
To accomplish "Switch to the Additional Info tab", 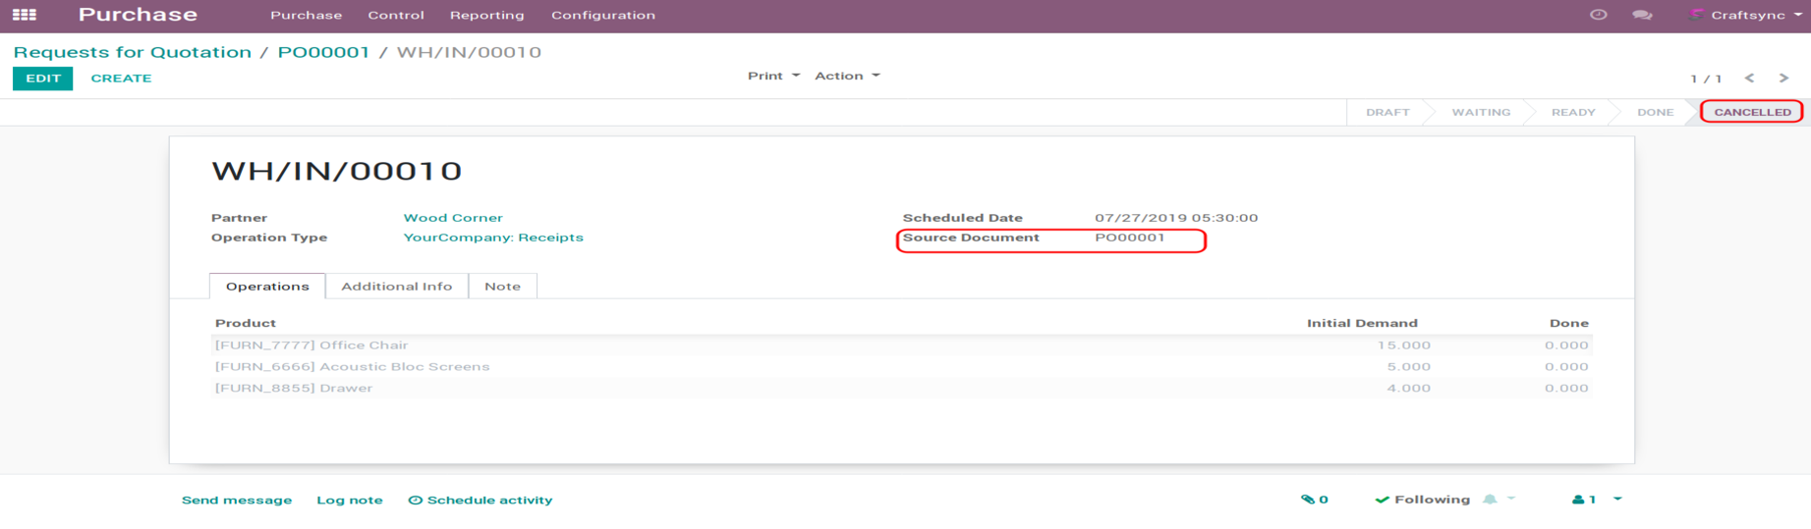I will pyautogui.click(x=396, y=287).
